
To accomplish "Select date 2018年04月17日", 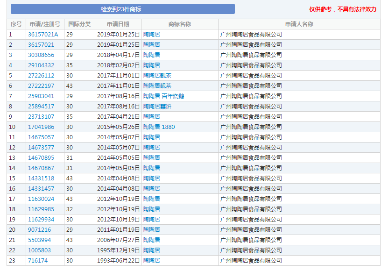I will pyautogui.click(x=119, y=55).
